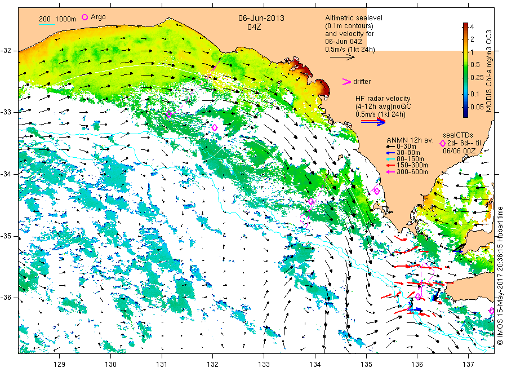Image resolution: width=507 pixels, height=372 pixels.
Task: Click the red-blue HF radar velocity arrow
Action: [x=373, y=122]
